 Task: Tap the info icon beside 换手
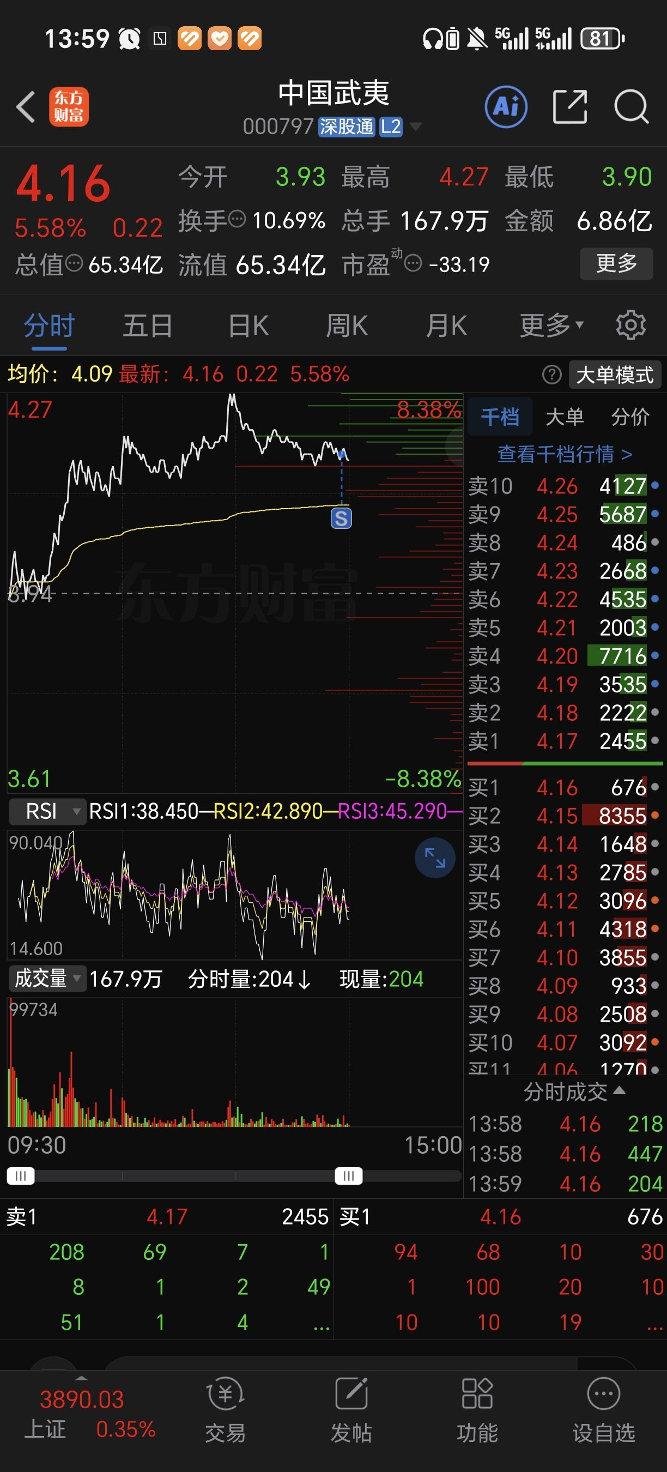tap(237, 219)
